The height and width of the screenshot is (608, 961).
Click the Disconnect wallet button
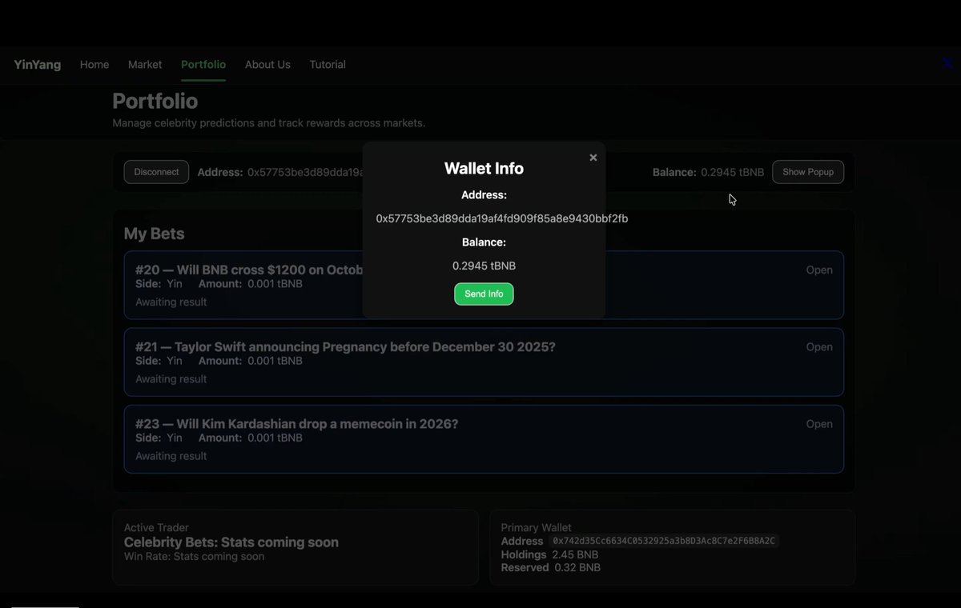(156, 172)
